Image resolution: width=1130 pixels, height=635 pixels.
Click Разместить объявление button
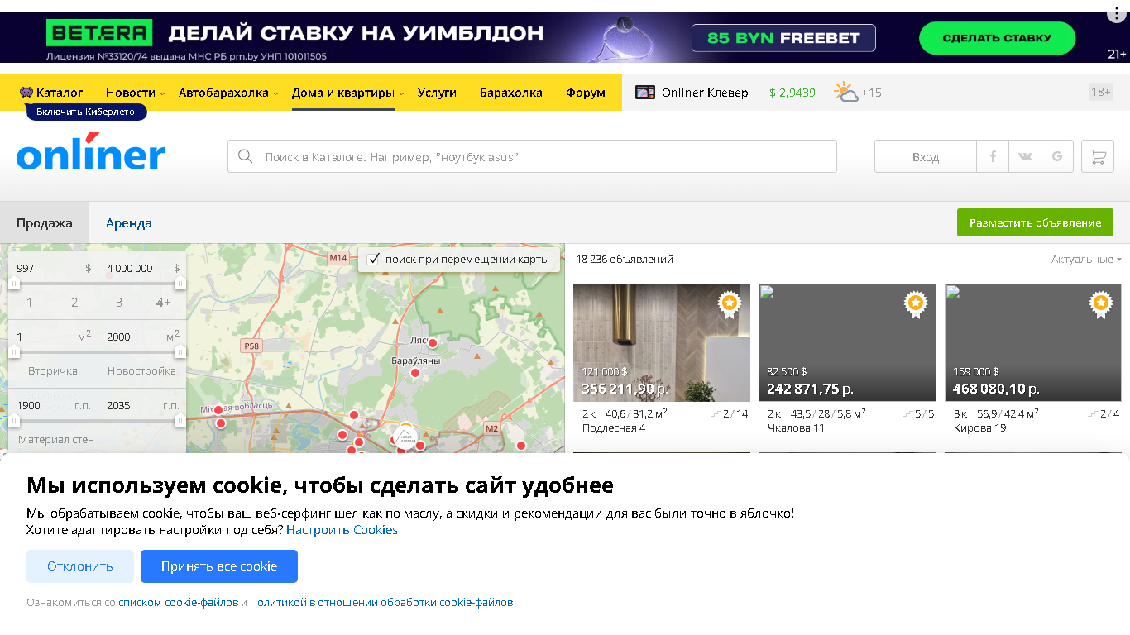click(x=1035, y=222)
